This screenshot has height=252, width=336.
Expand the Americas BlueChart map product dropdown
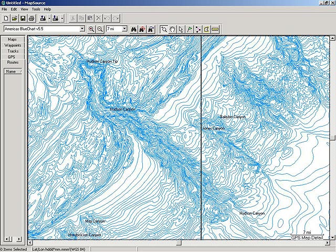pyautogui.click(x=82, y=29)
